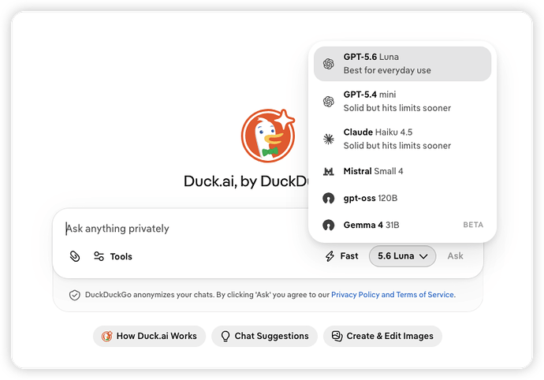Pick Gemma 4 31B beta model

(x=402, y=225)
